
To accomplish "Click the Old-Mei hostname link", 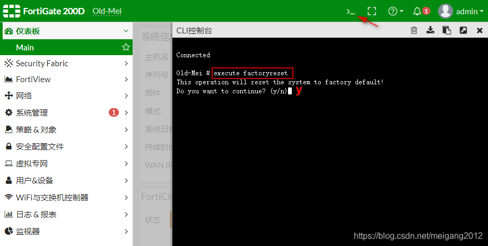I will tap(107, 11).
